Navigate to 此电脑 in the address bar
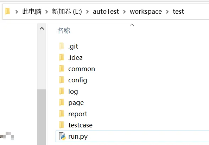The width and height of the screenshot is (209, 145). click(32, 12)
